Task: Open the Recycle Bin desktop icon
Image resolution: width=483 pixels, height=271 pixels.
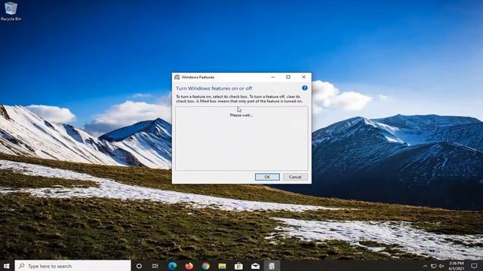Action: (x=11, y=12)
